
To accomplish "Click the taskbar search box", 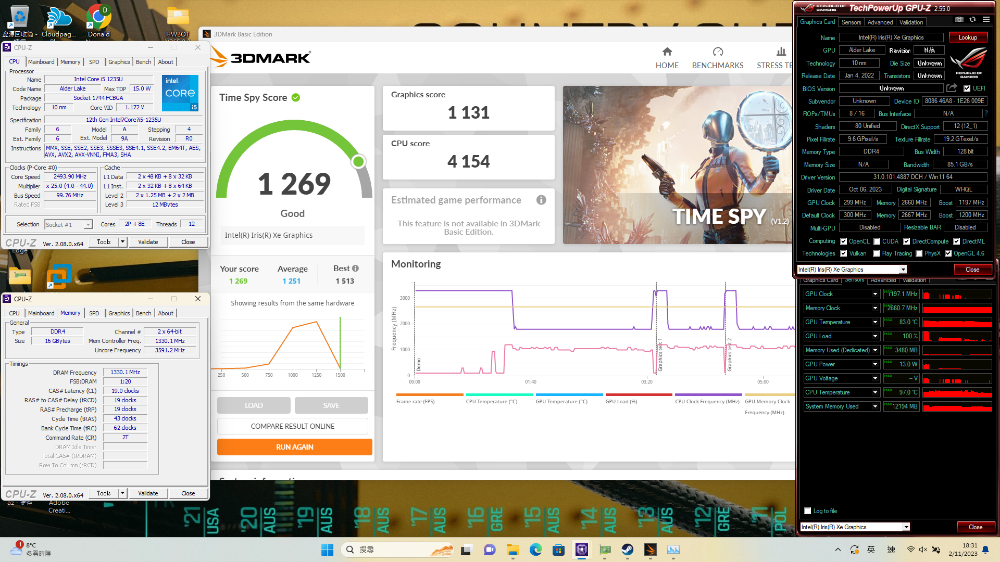I will point(398,550).
